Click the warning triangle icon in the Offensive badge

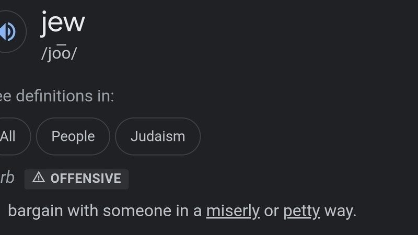click(39, 178)
